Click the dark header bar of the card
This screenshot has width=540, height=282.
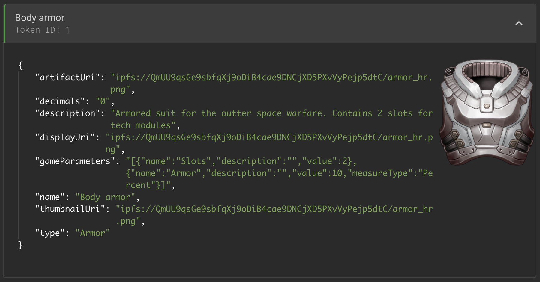click(x=270, y=23)
